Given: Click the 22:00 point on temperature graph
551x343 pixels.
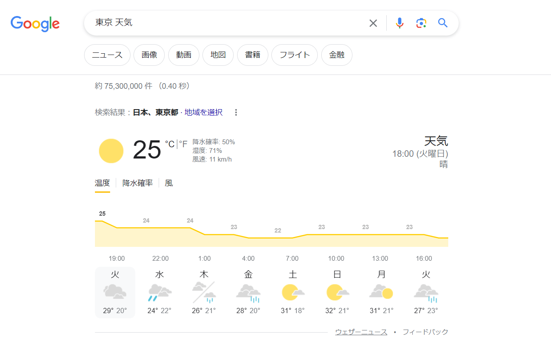Looking at the screenshot, I should pos(160,228).
